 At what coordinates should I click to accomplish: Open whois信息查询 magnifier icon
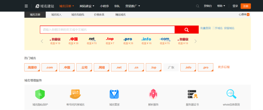[x=231, y=94]
